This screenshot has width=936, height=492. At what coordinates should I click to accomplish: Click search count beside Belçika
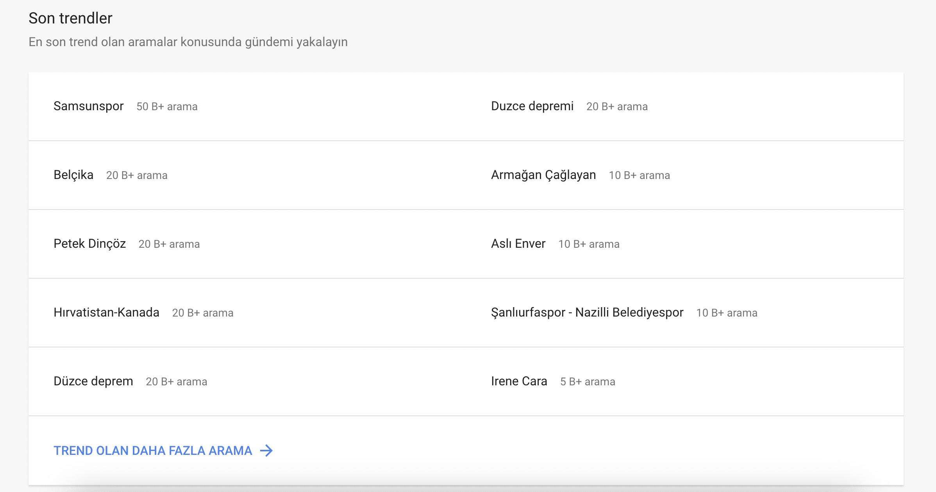[x=137, y=175]
